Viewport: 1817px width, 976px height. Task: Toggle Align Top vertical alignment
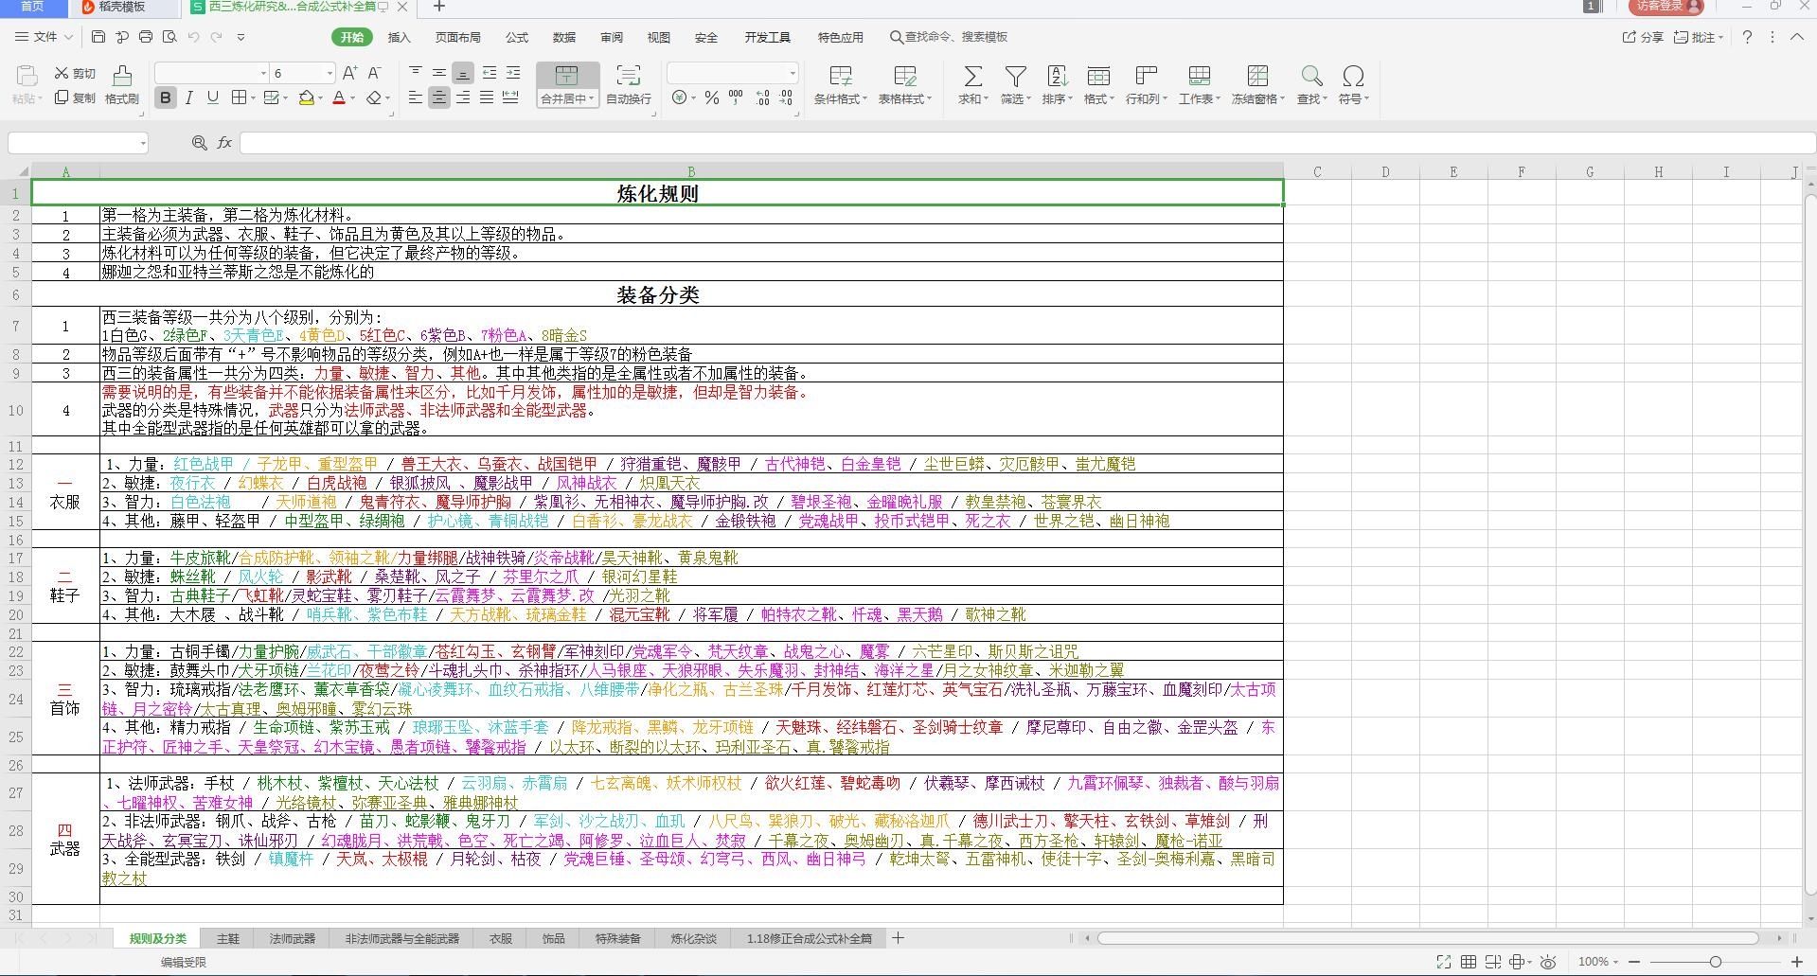(x=416, y=73)
